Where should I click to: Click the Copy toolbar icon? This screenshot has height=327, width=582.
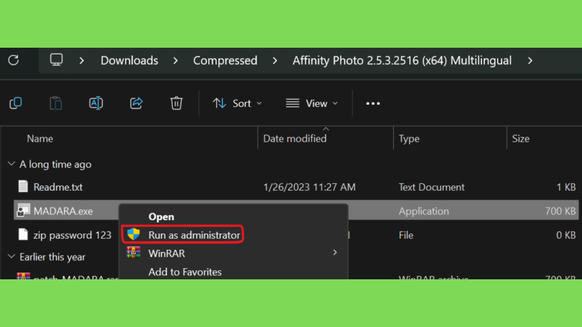click(x=15, y=103)
